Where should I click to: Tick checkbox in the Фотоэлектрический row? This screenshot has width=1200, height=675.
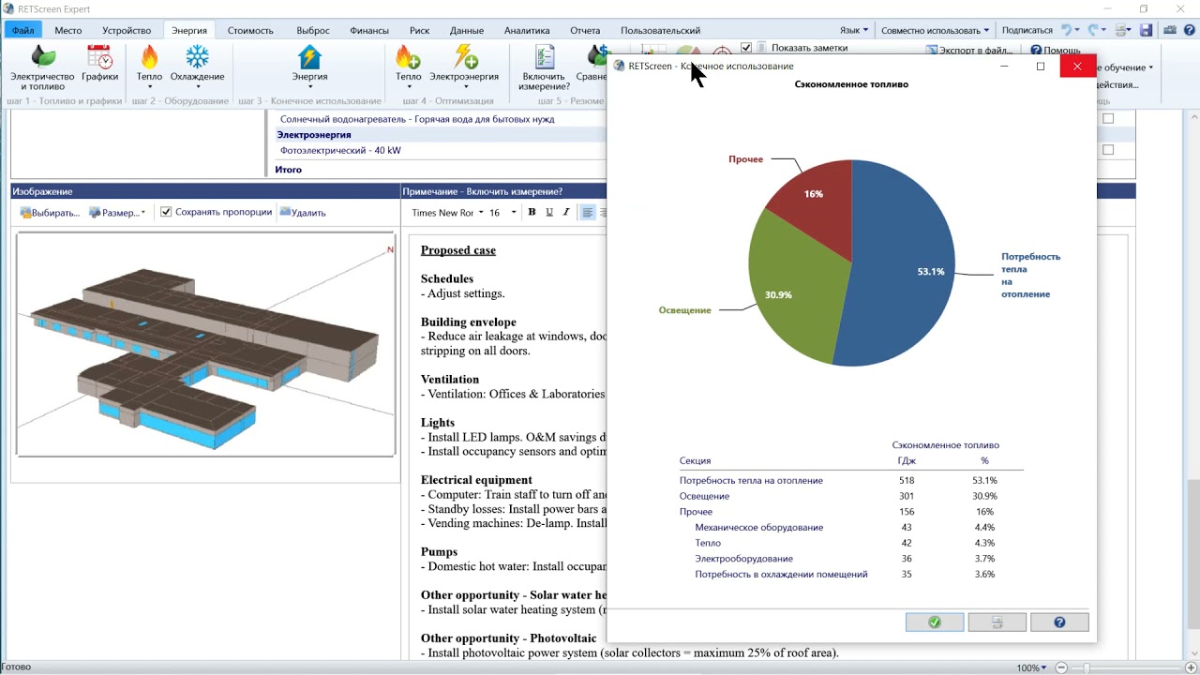[1108, 149]
